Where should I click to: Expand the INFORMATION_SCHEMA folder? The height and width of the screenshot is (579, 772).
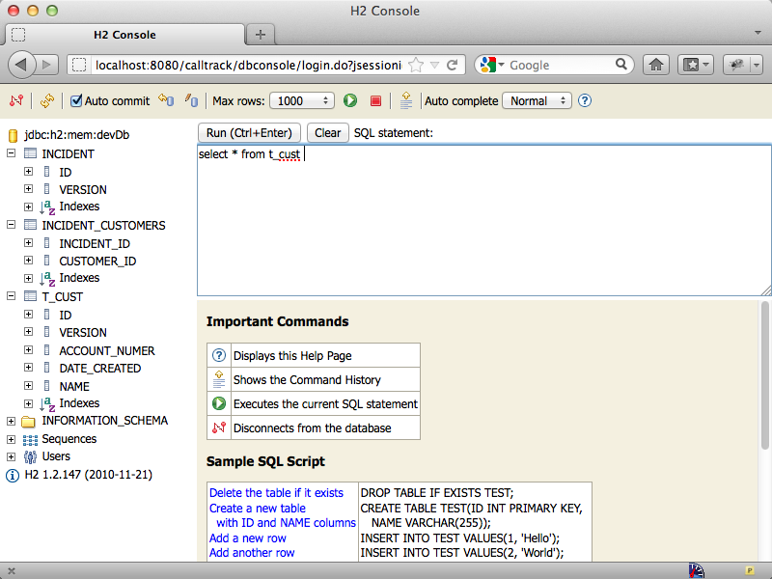click(11, 421)
